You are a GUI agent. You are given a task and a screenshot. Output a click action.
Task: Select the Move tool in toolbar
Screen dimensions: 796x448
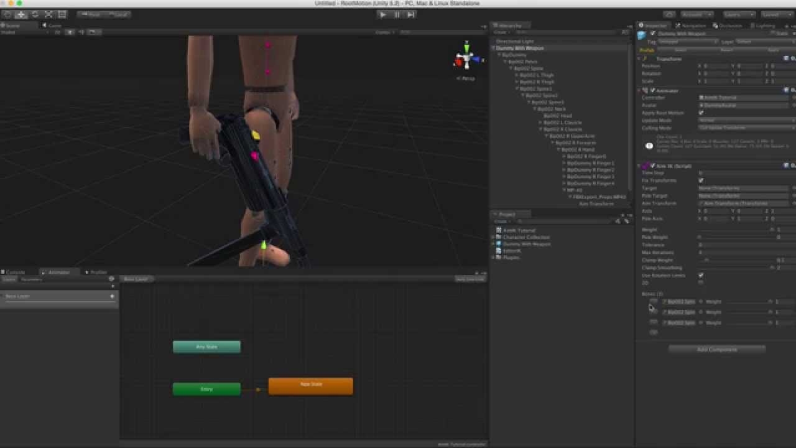coord(21,14)
